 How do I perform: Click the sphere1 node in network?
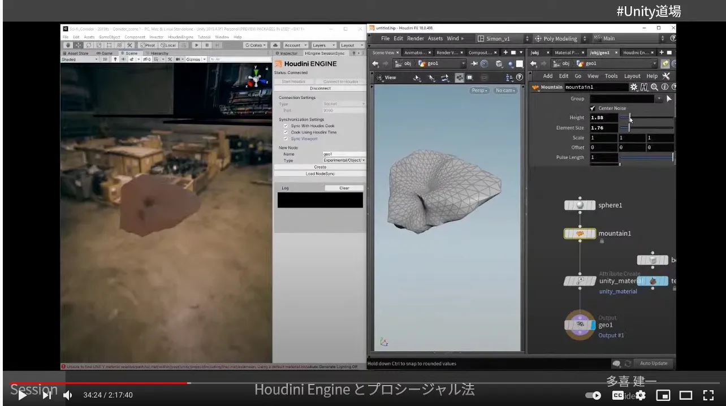[x=580, y=205]
